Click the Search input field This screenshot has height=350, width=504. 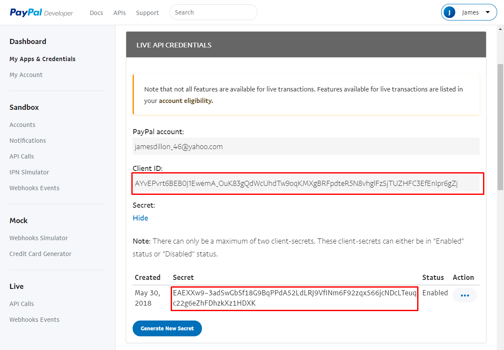(213, 12)
